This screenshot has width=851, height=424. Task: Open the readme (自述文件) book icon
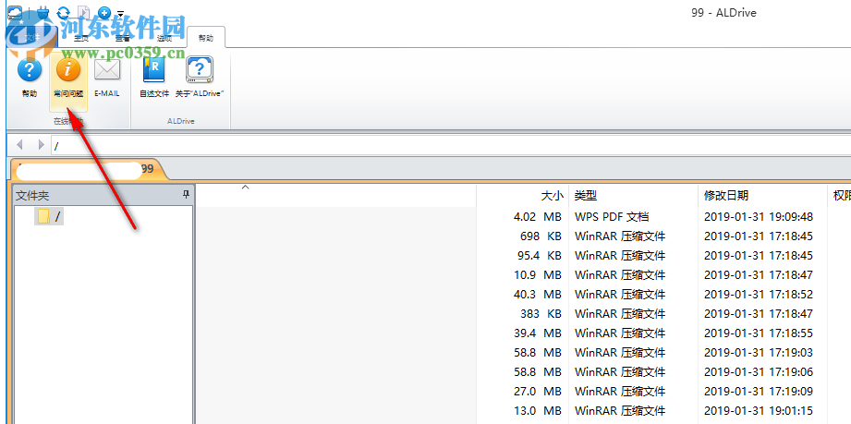click(154, 78)
